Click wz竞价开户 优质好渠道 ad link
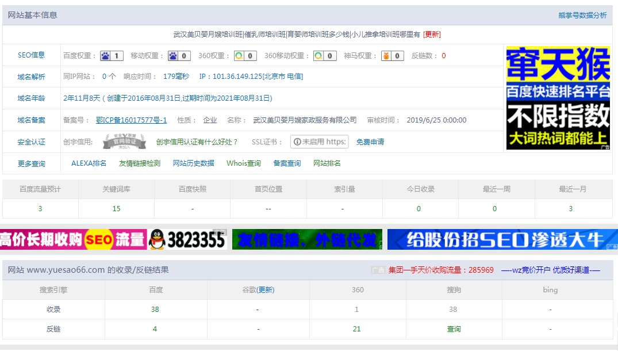The width and height of the screenshot is (618, 351). tap(551, 270)
